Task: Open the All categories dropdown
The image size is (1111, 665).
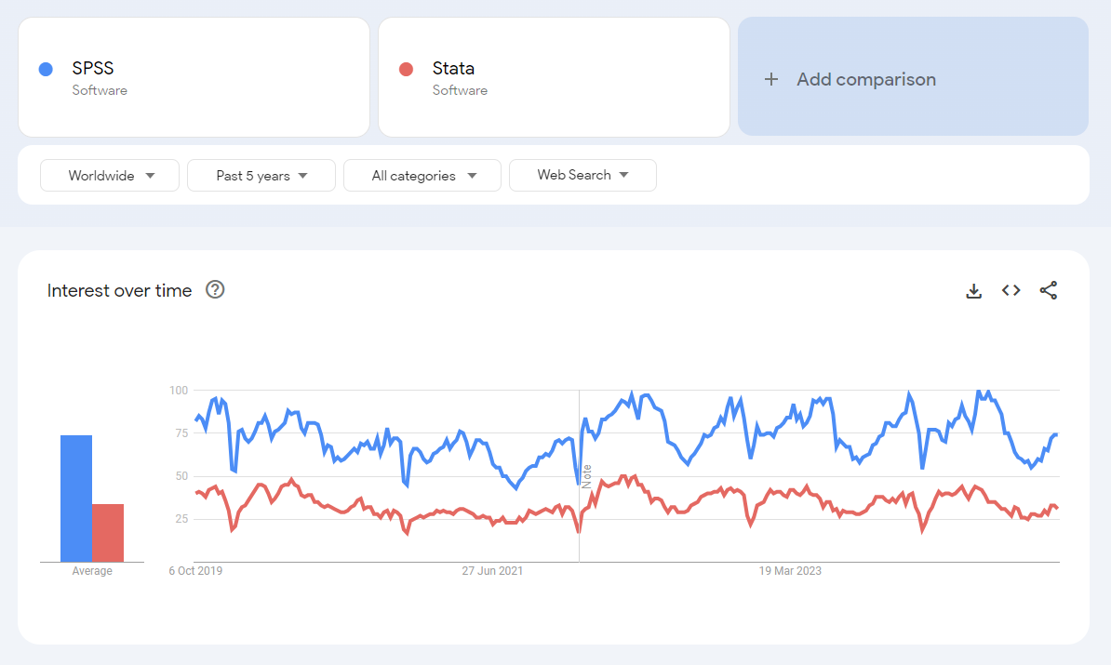Action: click(422, 175)
